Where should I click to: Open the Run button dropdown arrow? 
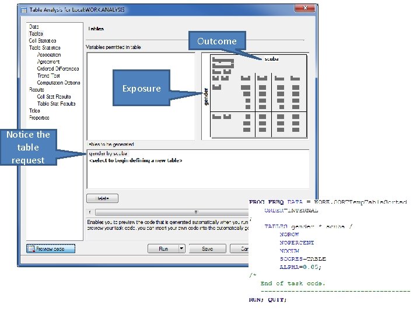181,249
